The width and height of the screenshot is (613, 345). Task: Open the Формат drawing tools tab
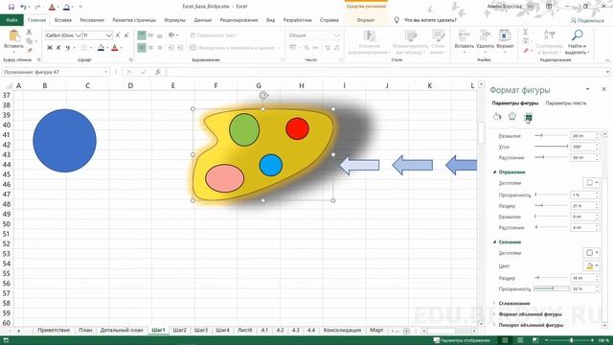366,20
